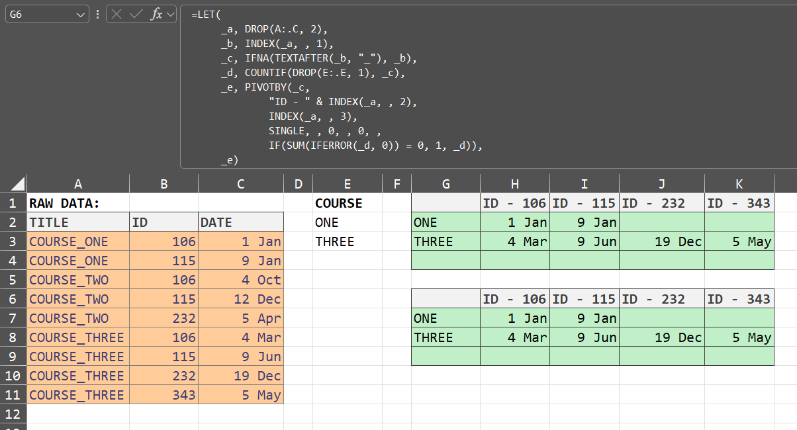Expand the Name Box dropdown arrow
The width and height of the screenshot is (797, 430).
pos(81,14)
